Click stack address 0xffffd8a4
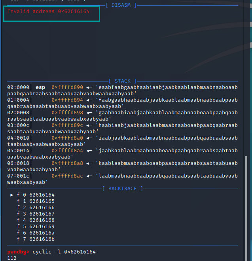Screen dimensions: 252x261 pos(67,151)
